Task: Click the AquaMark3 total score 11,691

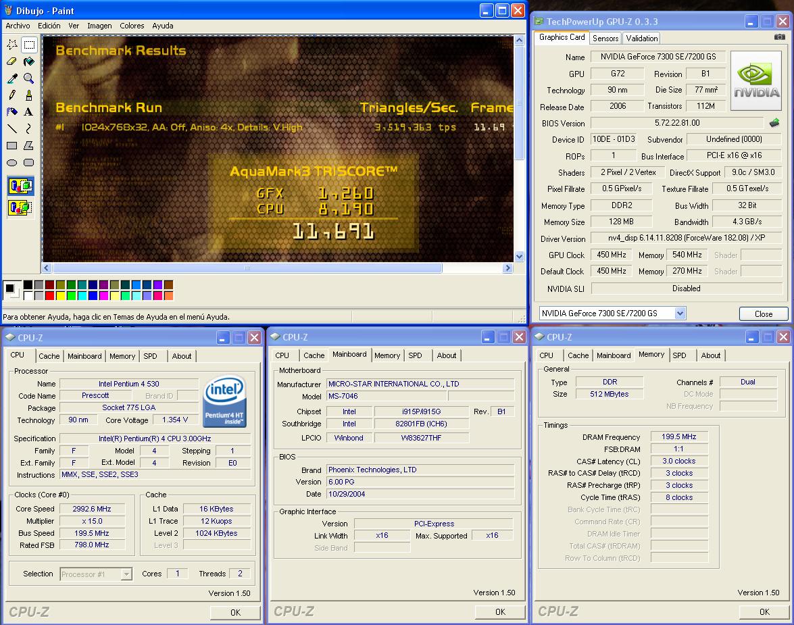Action: click(333, 232)
